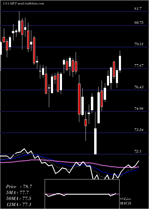This screenshot has height=209, width=149.
Task: Click the 72.1 price level label
Action: point(138,151)
